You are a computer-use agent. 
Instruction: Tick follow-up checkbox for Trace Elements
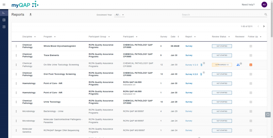(x=251, y=56)
